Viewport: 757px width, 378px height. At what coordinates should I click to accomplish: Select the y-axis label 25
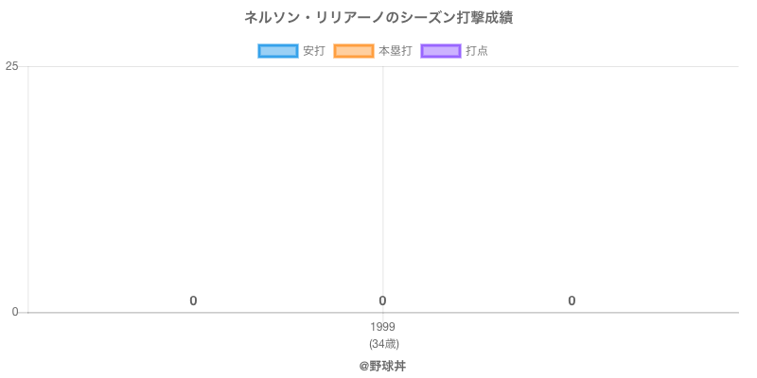11,66
